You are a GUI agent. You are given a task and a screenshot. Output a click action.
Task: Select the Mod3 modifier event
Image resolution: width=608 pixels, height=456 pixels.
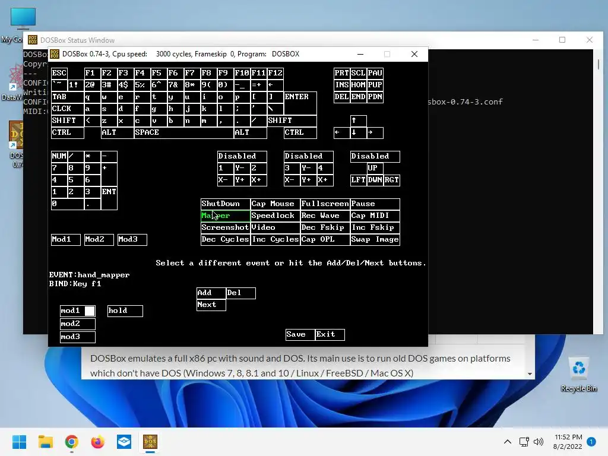pos(132,240)
